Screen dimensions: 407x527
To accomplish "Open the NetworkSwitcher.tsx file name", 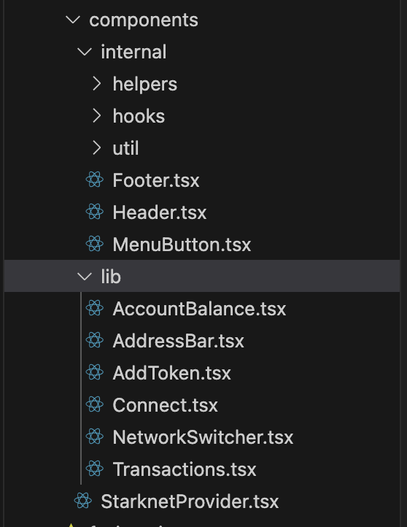I will (x=204, y=437).
